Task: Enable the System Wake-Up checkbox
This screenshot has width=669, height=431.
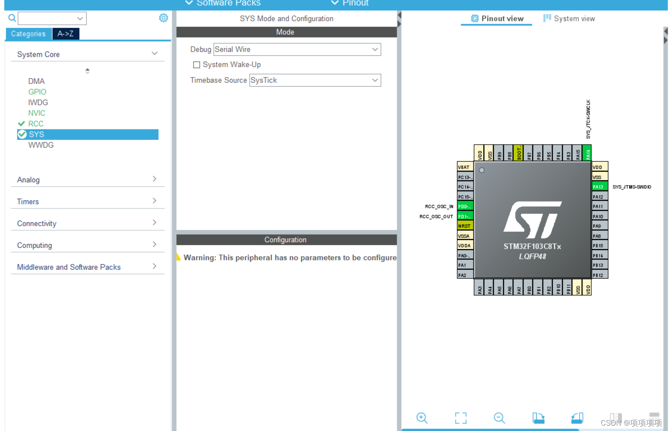Action: [197, 65]
